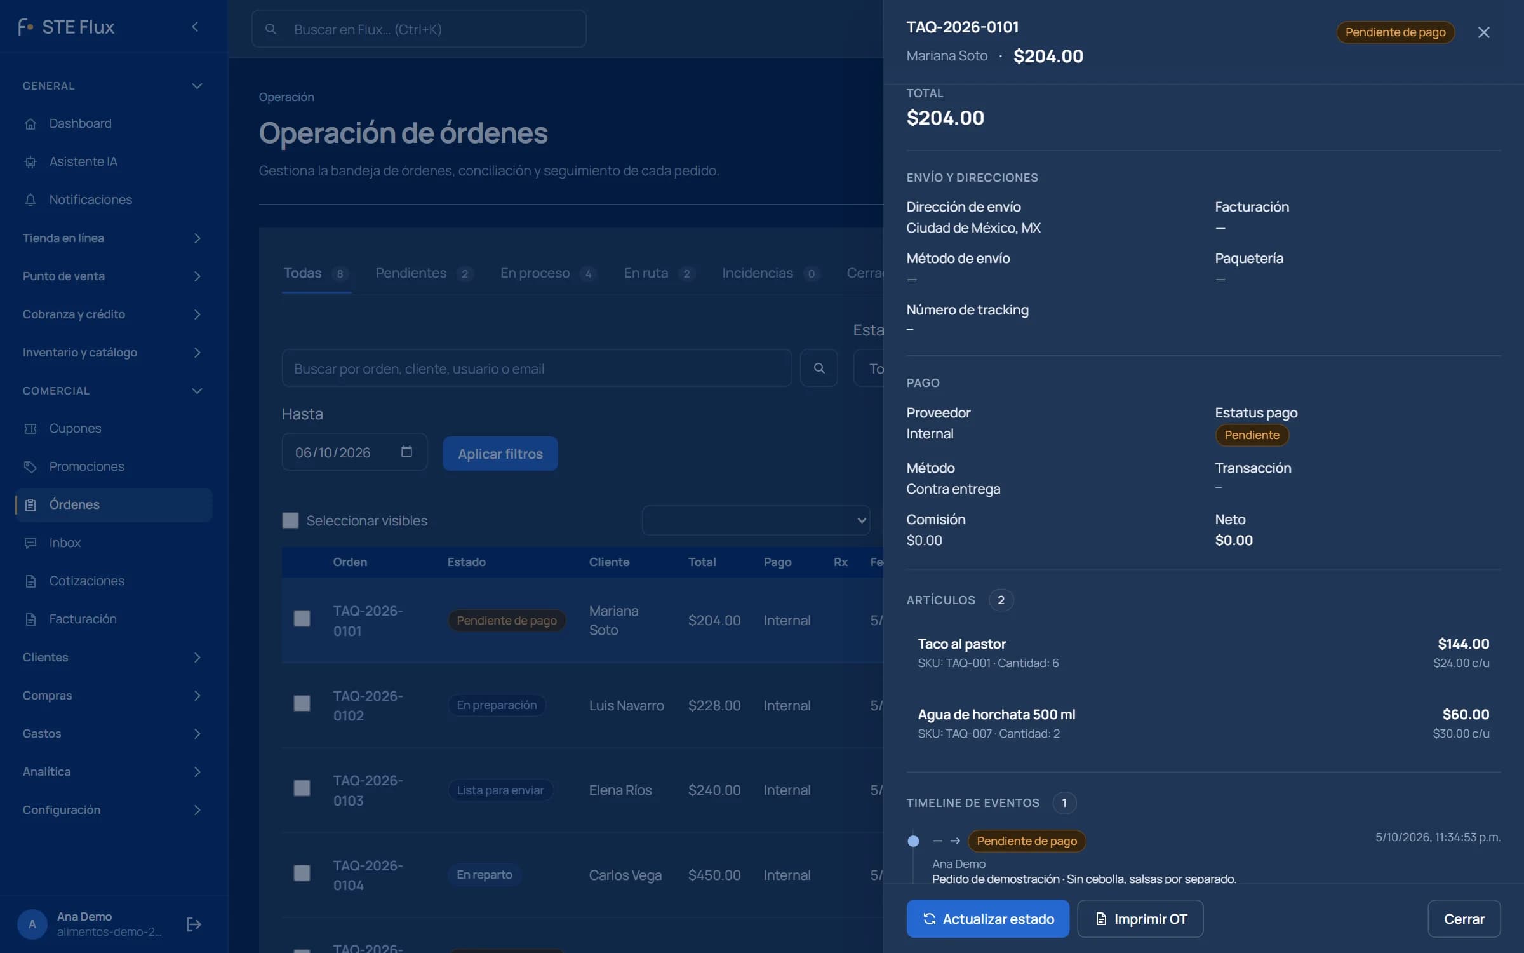Check the TAQ-2026-0103 order row checkbox
Screen dimensions: 1524x953
[302, 788]
